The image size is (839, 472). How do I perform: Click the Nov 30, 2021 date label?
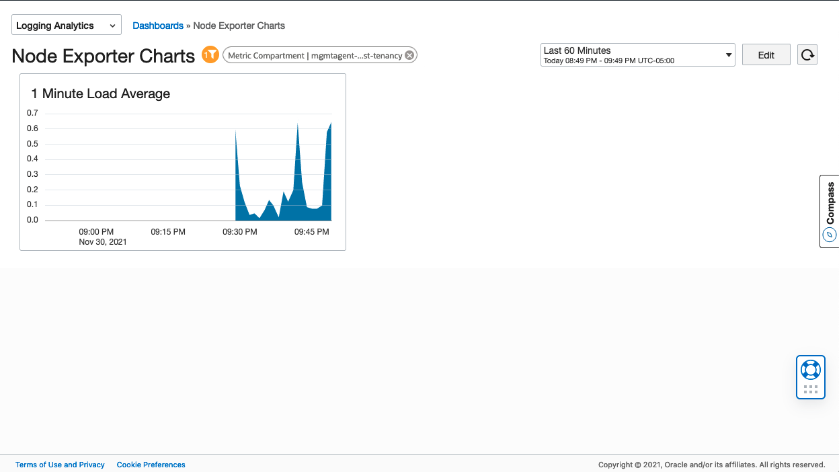(103, 242)
